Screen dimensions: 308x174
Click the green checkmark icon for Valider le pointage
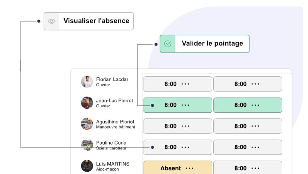(x=167, y=44)
